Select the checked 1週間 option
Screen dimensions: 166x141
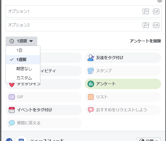tap(23, 60)
